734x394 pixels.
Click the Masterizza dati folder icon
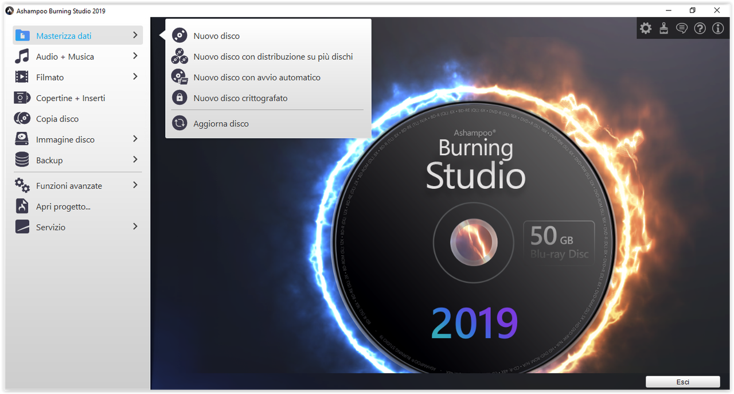tap(22, 36)
